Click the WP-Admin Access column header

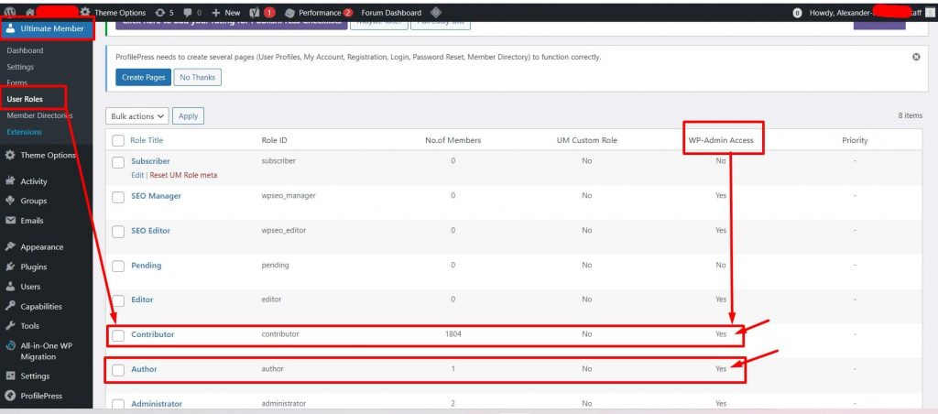pos(721,140)
